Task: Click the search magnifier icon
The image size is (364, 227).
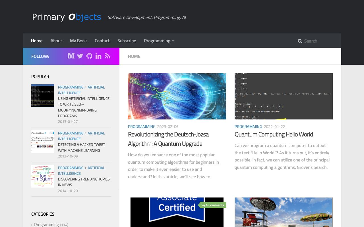Action: coord(300,41)
